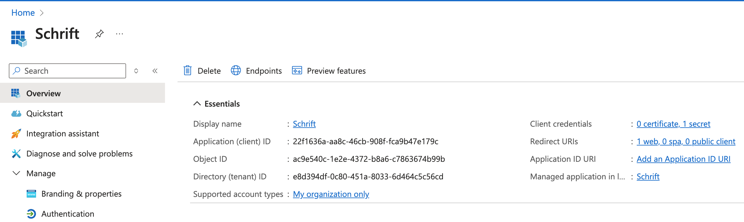This screenshot has height=222, width=744.
Task: Click the pin icon next to Schrift
Action: (99, 34)
